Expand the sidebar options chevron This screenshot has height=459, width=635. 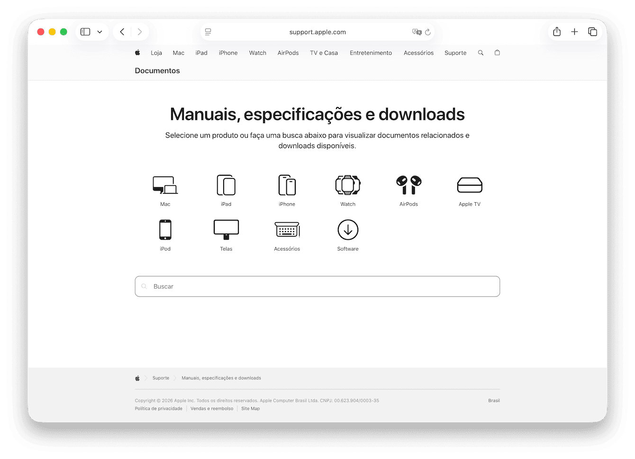100,32
